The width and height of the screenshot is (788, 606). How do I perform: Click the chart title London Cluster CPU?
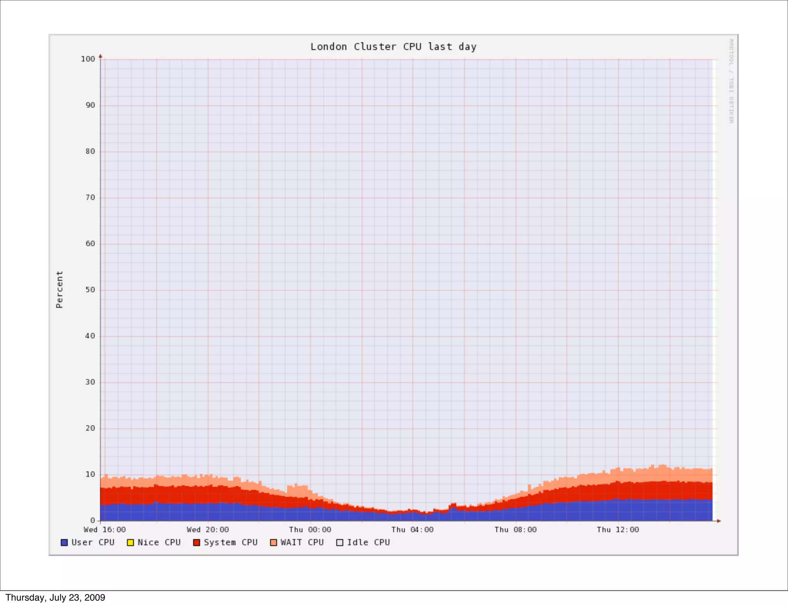coord(393,47)
